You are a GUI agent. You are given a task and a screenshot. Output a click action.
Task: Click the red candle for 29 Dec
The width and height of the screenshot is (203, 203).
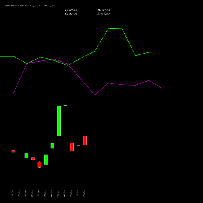tap(33, 158)
